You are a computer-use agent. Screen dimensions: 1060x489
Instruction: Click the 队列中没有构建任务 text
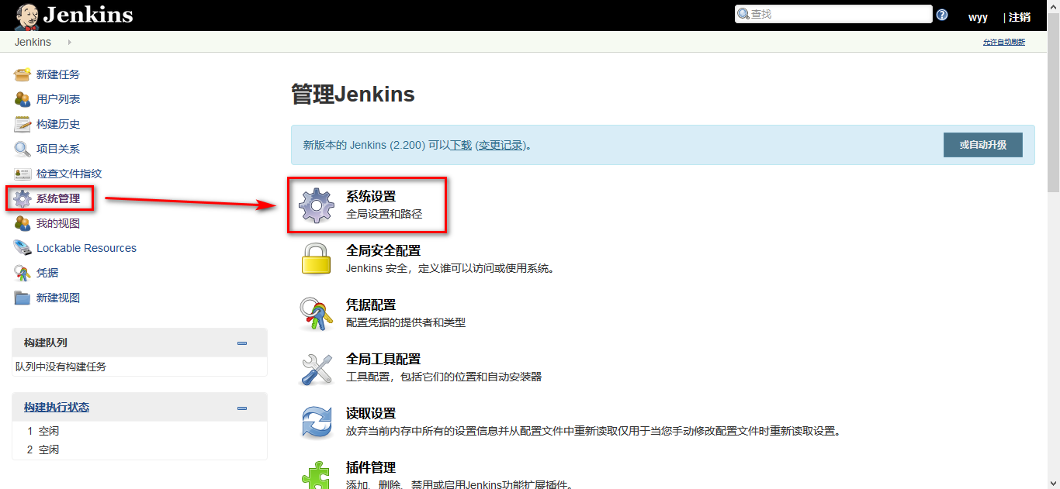(61, 367)
